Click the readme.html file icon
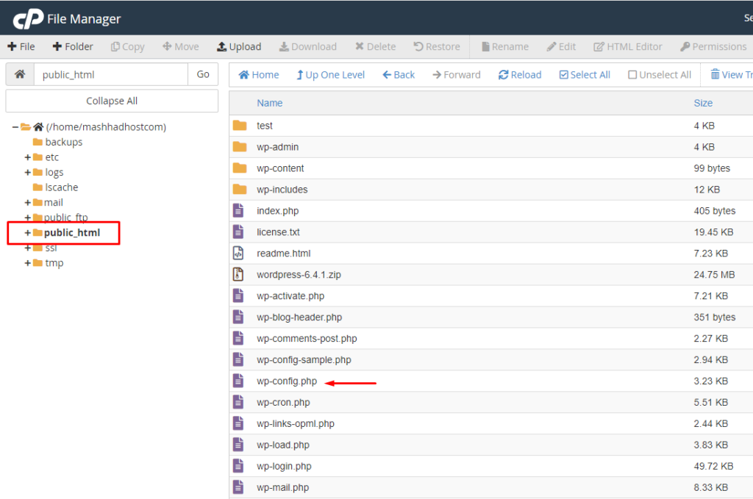This screenshot has width=753, height=499. 238,254
